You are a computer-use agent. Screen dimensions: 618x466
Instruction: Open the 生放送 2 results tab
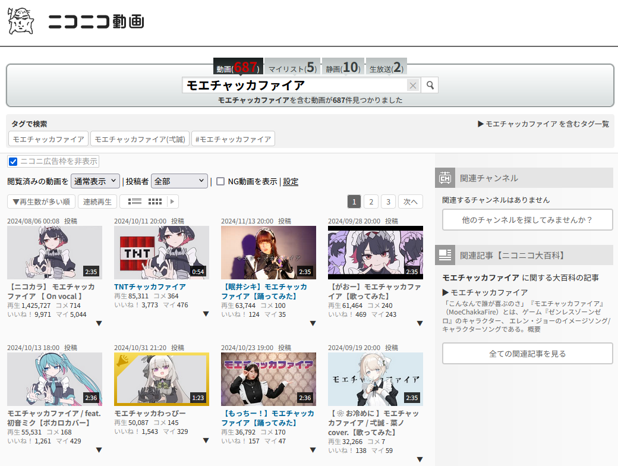point(386,67)
